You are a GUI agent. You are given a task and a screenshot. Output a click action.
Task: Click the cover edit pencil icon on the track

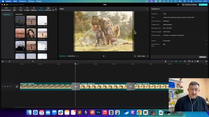(x=17, y=87)
